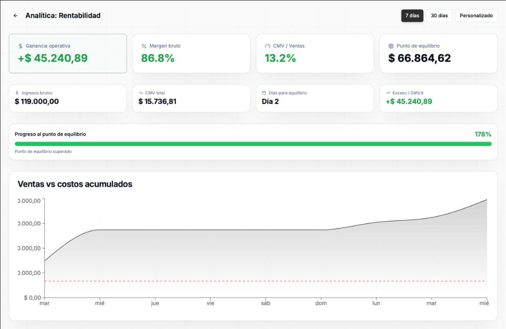The image size is (506, 329).
Task: Open the Personalizado date range
Action: click(476, 16)
